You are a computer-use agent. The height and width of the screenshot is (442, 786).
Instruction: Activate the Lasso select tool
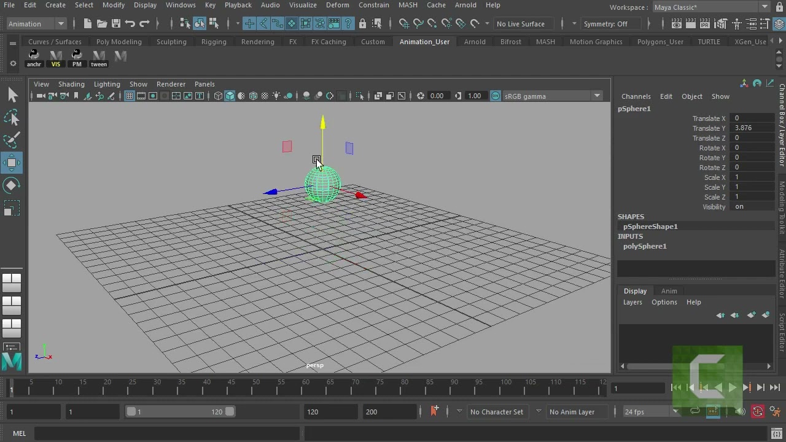tap(12, 117)
